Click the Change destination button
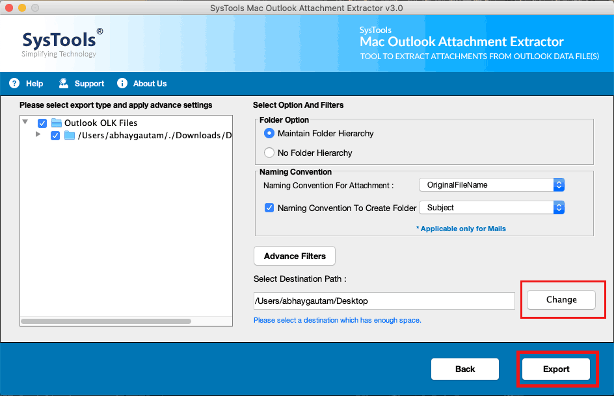 pyautogui.click(x=561, y=299)
